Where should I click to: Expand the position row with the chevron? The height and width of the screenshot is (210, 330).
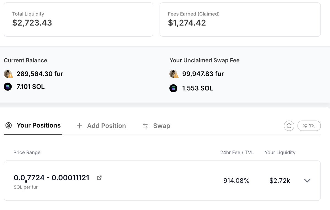point(307,181)
